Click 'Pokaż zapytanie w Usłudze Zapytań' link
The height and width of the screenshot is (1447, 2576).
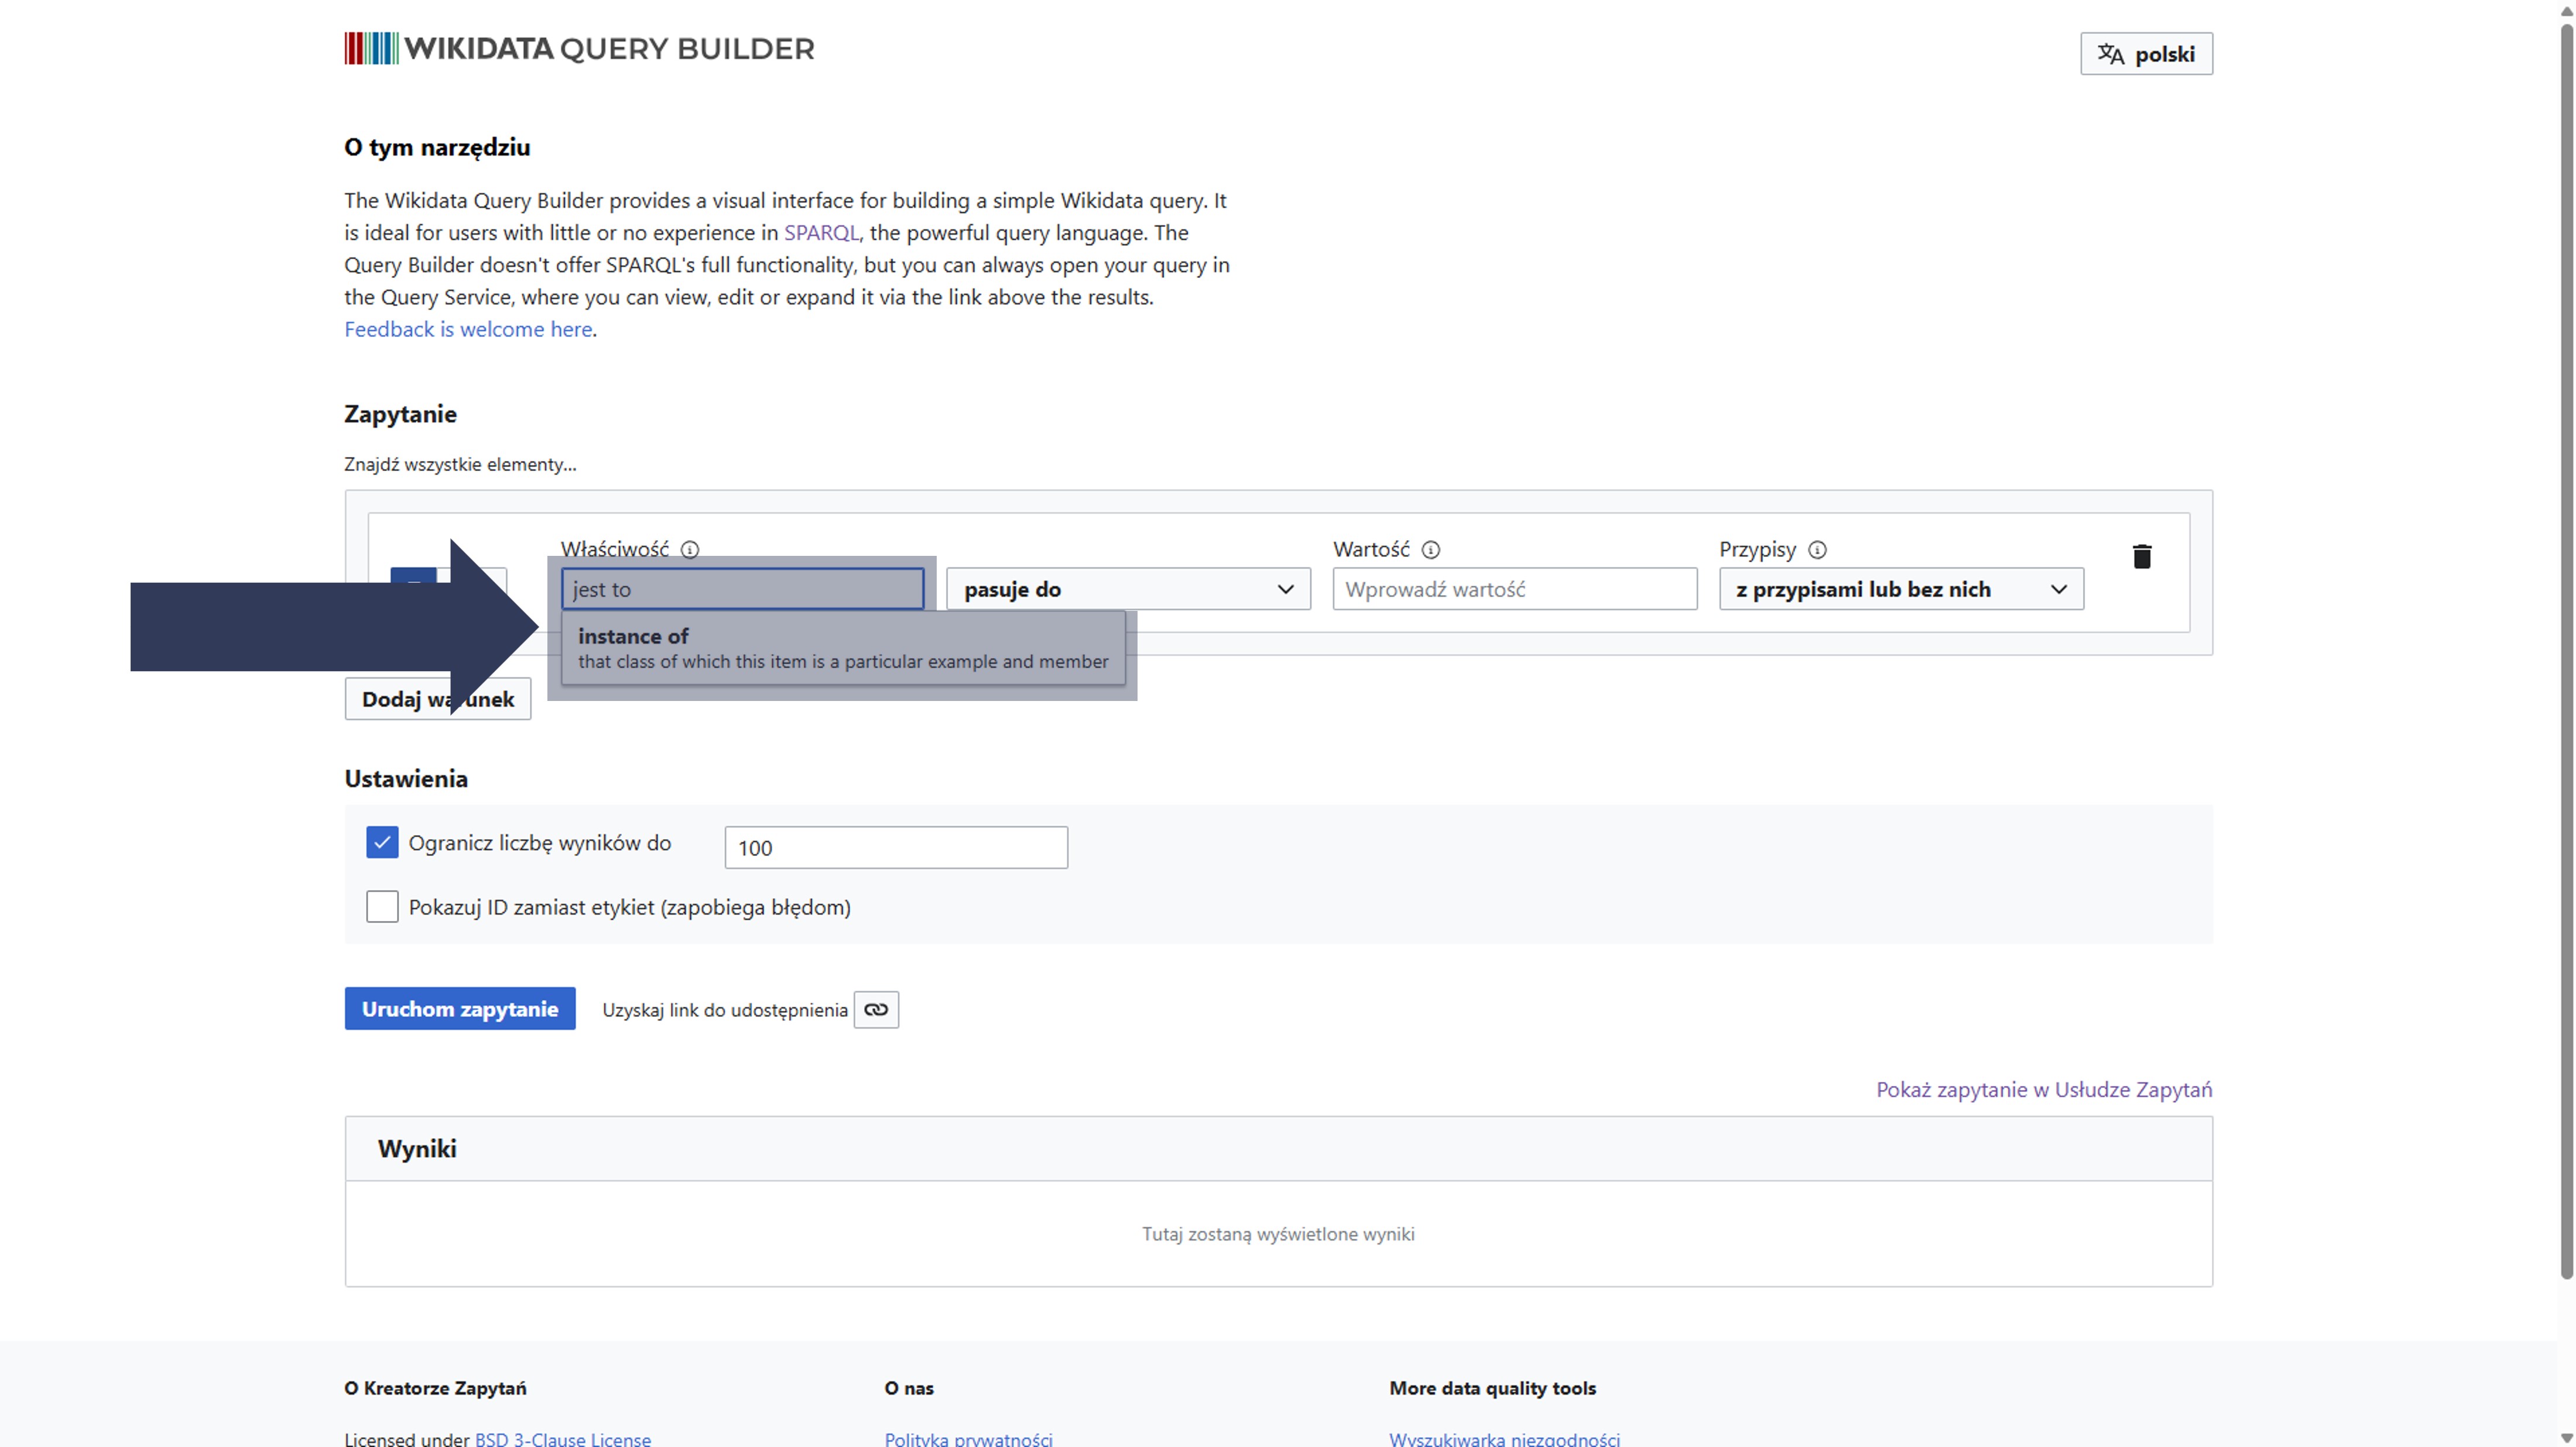pyautogui.click(x=2043, y=1089)
